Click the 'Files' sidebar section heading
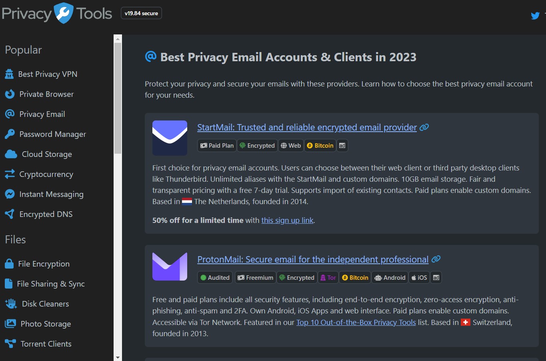This screenshot has height=361, width=546. click(x=15, y=239)
